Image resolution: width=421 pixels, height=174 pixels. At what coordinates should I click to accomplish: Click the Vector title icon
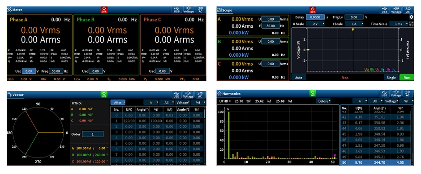pos(10,94)
